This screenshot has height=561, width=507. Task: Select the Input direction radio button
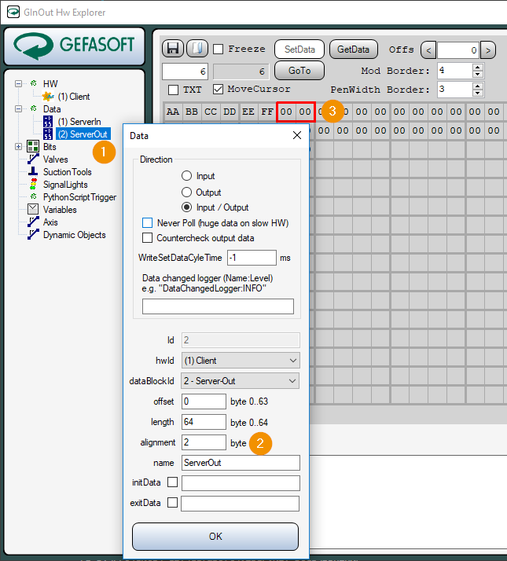(186, 176)
